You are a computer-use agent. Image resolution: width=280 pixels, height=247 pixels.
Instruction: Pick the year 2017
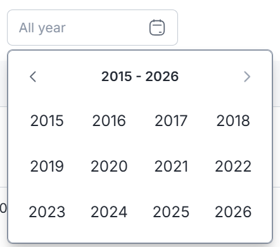click(x=171, y=120)
